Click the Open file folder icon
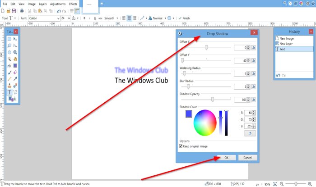 coord(9,11)
